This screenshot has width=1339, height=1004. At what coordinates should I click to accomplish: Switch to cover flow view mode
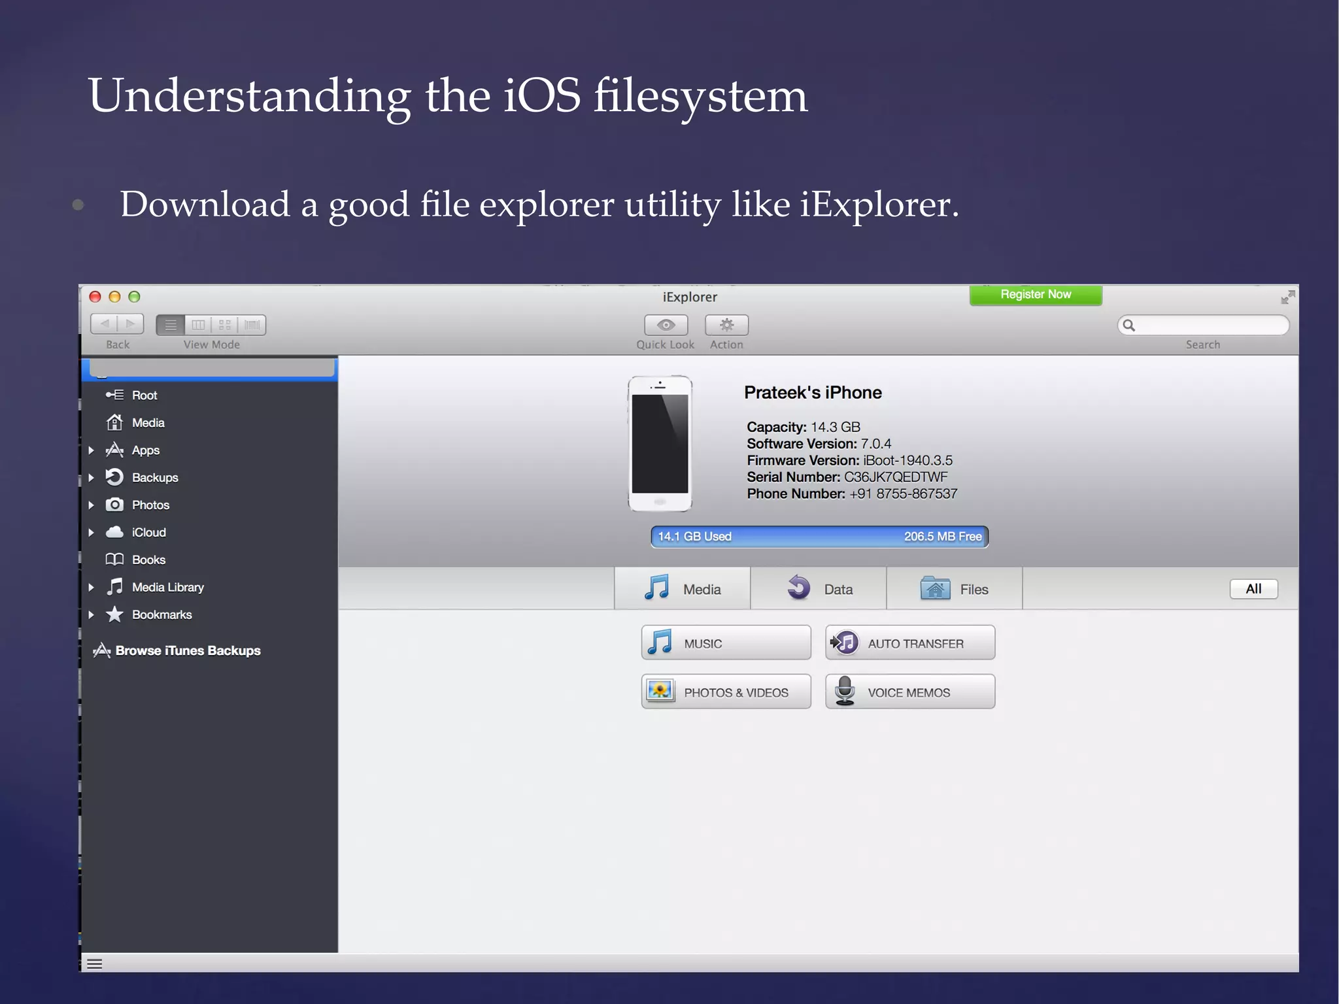pos(252,325)
